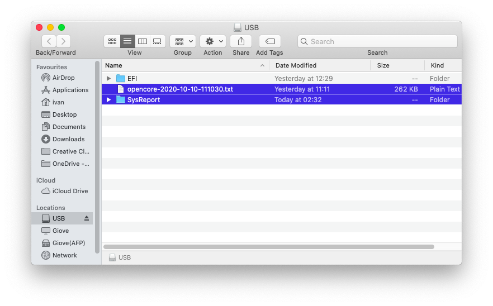Click the 'Today at 02:32' date cell
This screenshot has height=306, width=493.
(x=298, y=100)
